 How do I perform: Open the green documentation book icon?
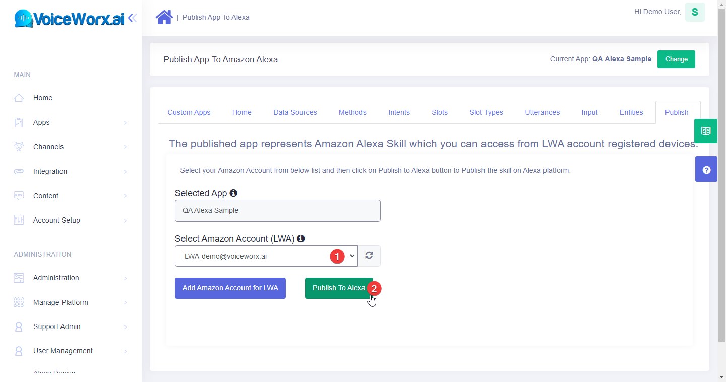click(x=706, y=131)
